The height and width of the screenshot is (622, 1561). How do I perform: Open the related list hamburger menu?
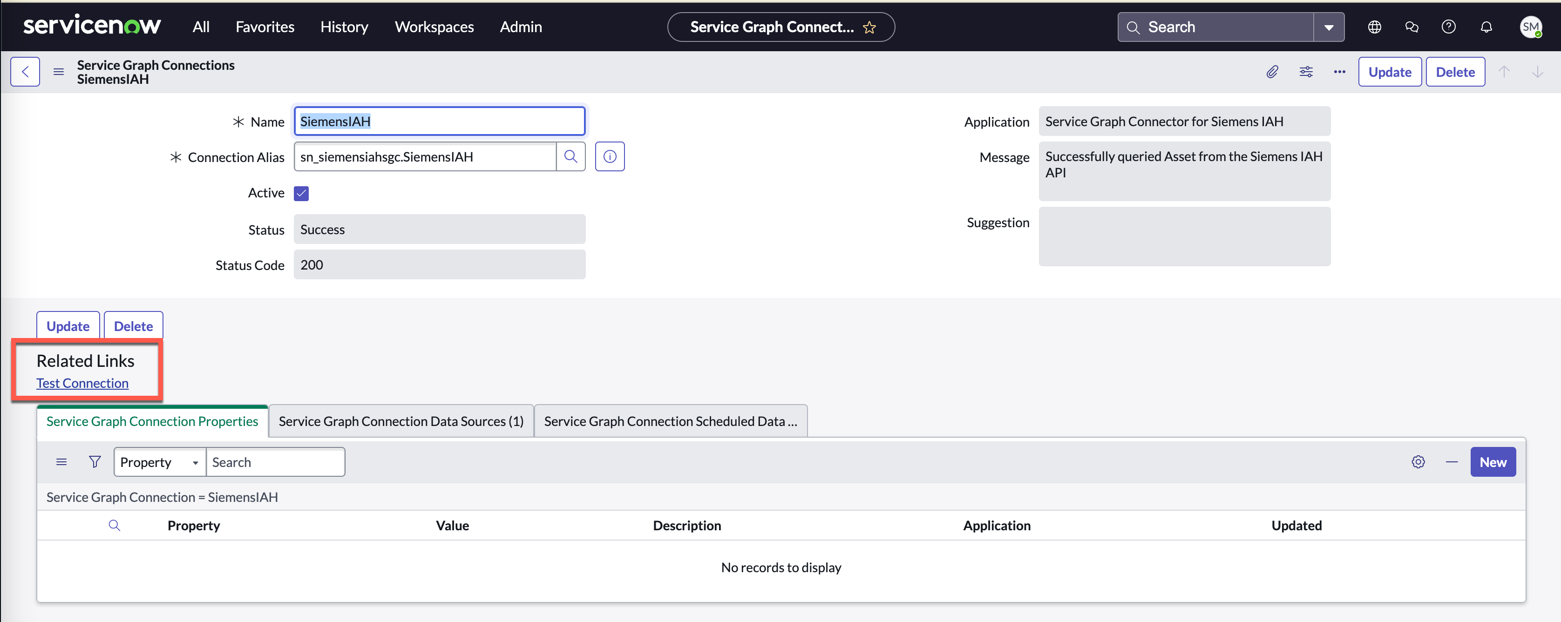coord(61,462)
